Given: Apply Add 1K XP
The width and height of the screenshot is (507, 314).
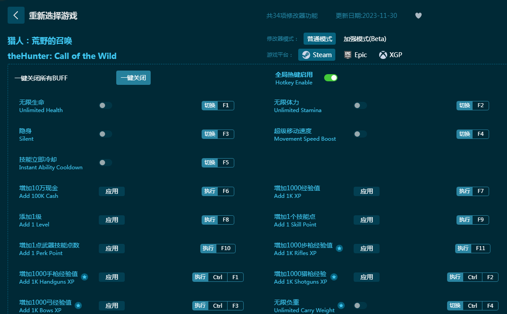Looking at the screenshot, I should (367, 191).
